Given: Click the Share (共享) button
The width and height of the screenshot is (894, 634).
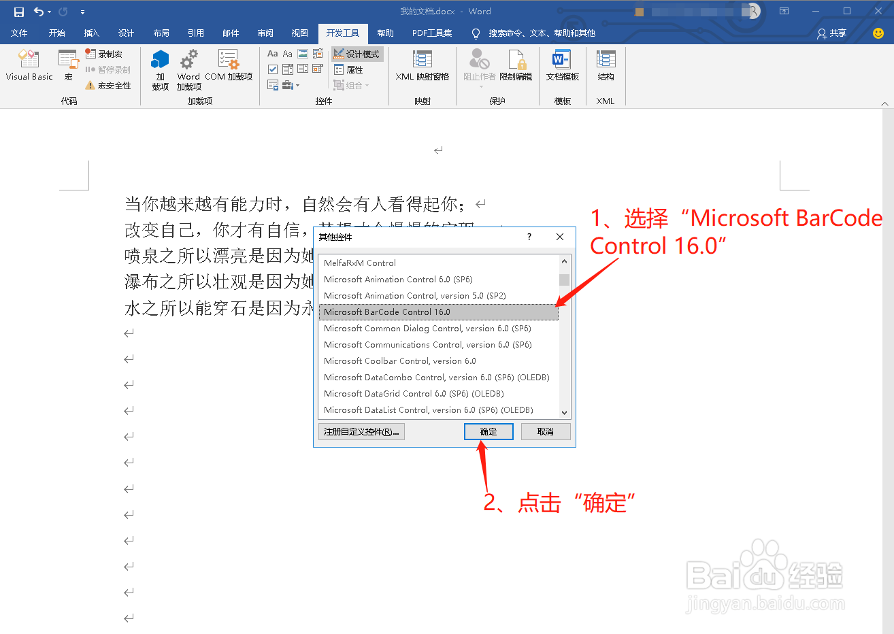Looking at the screenshot, I should point(832,33).
